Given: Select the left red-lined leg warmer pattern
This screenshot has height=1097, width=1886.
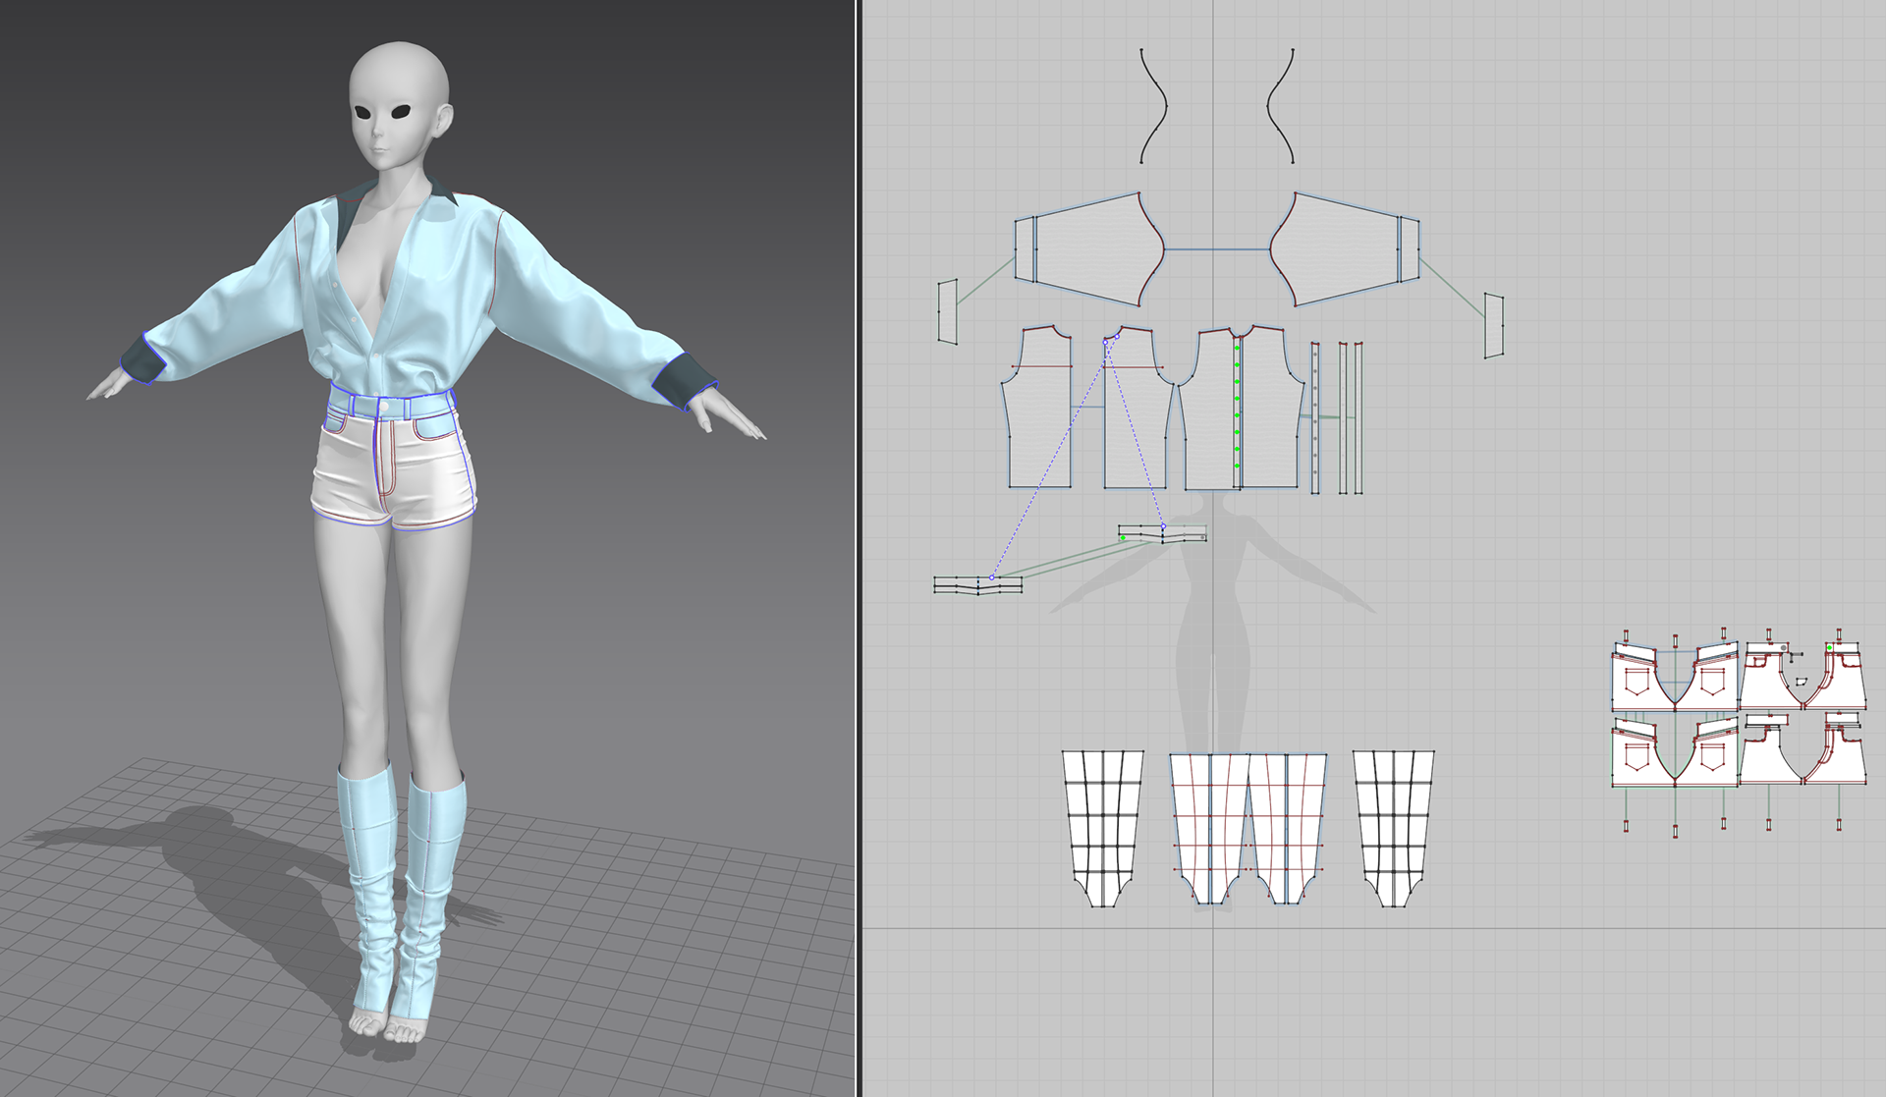Looking at the screenshot, I should coord(1208,828).
